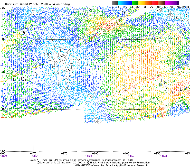Viewport: 190px width, 167px height.
Task: Click the legend label "10"
Action: (126, 7)
